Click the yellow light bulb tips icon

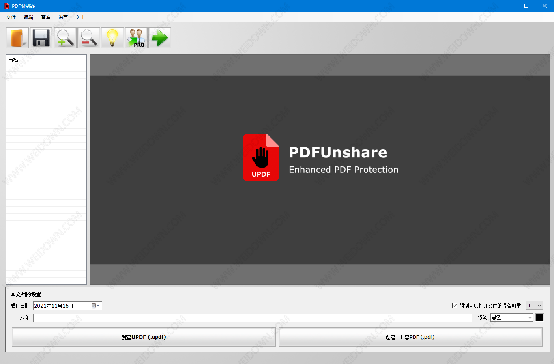pyautogui.click(x=112, y=38)
